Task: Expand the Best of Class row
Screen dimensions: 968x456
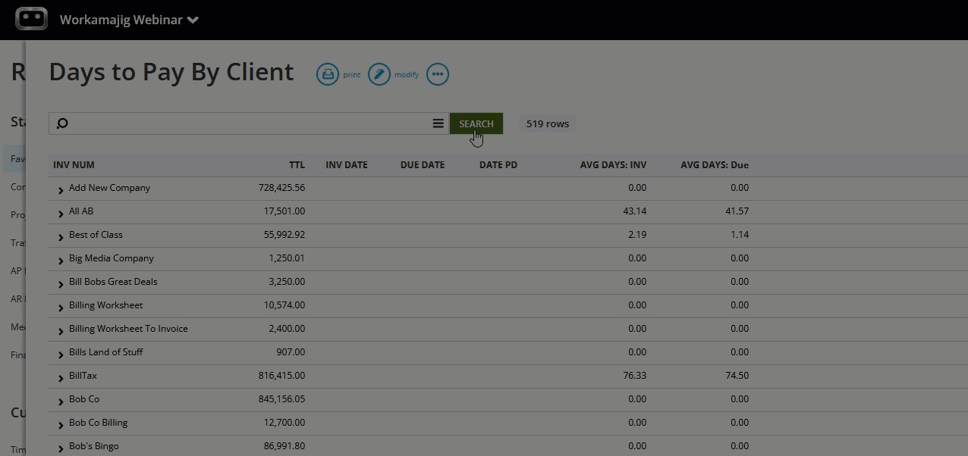Action: point(61,237)
